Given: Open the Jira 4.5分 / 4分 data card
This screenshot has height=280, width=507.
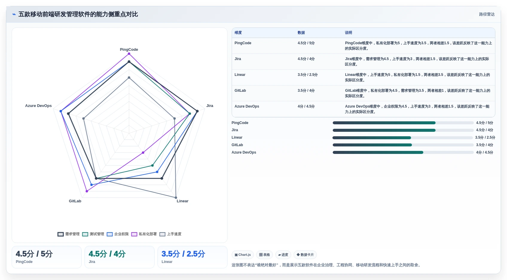Looking at the screenshot, I should click(120, 257).
